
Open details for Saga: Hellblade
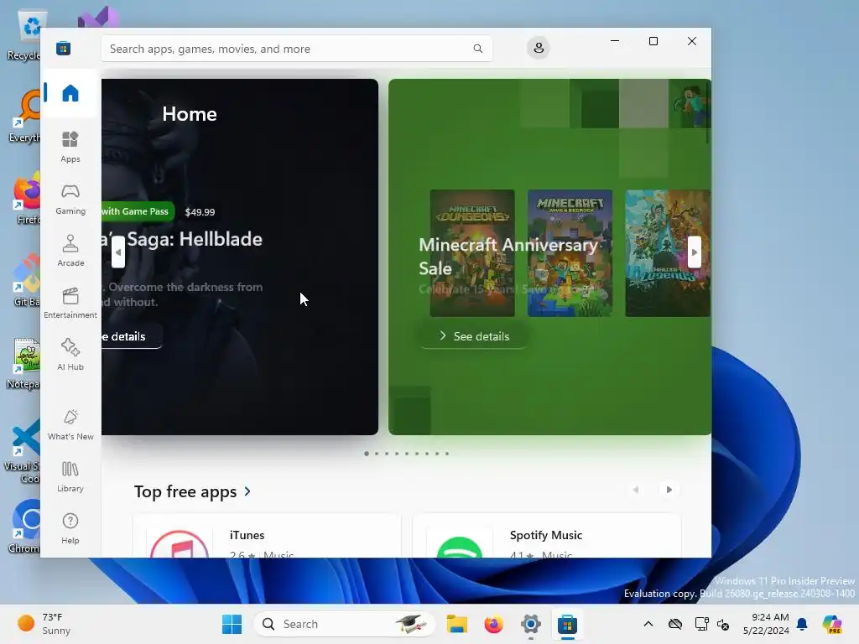coord(132,336)
